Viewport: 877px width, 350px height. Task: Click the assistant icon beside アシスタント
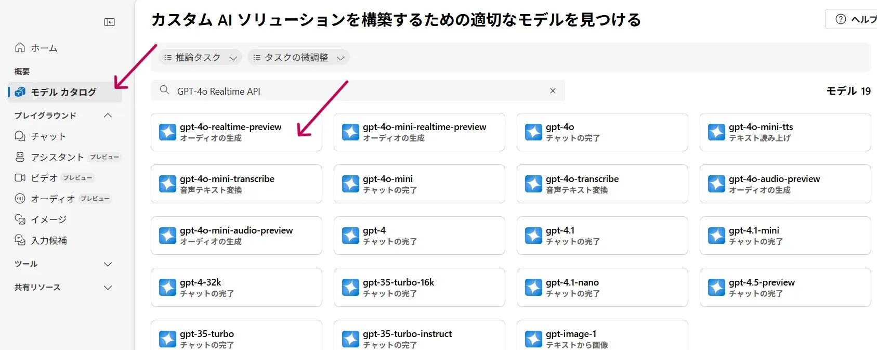20,157
